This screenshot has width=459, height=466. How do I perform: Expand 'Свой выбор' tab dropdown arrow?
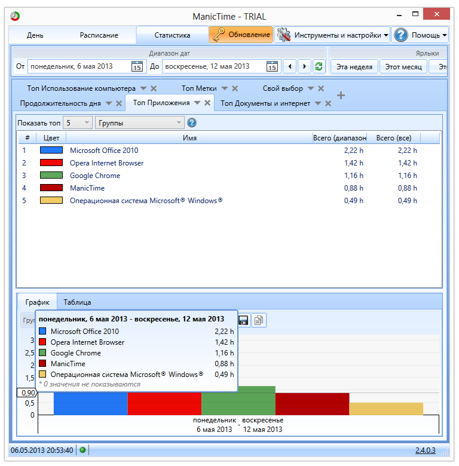coord(311,88)
